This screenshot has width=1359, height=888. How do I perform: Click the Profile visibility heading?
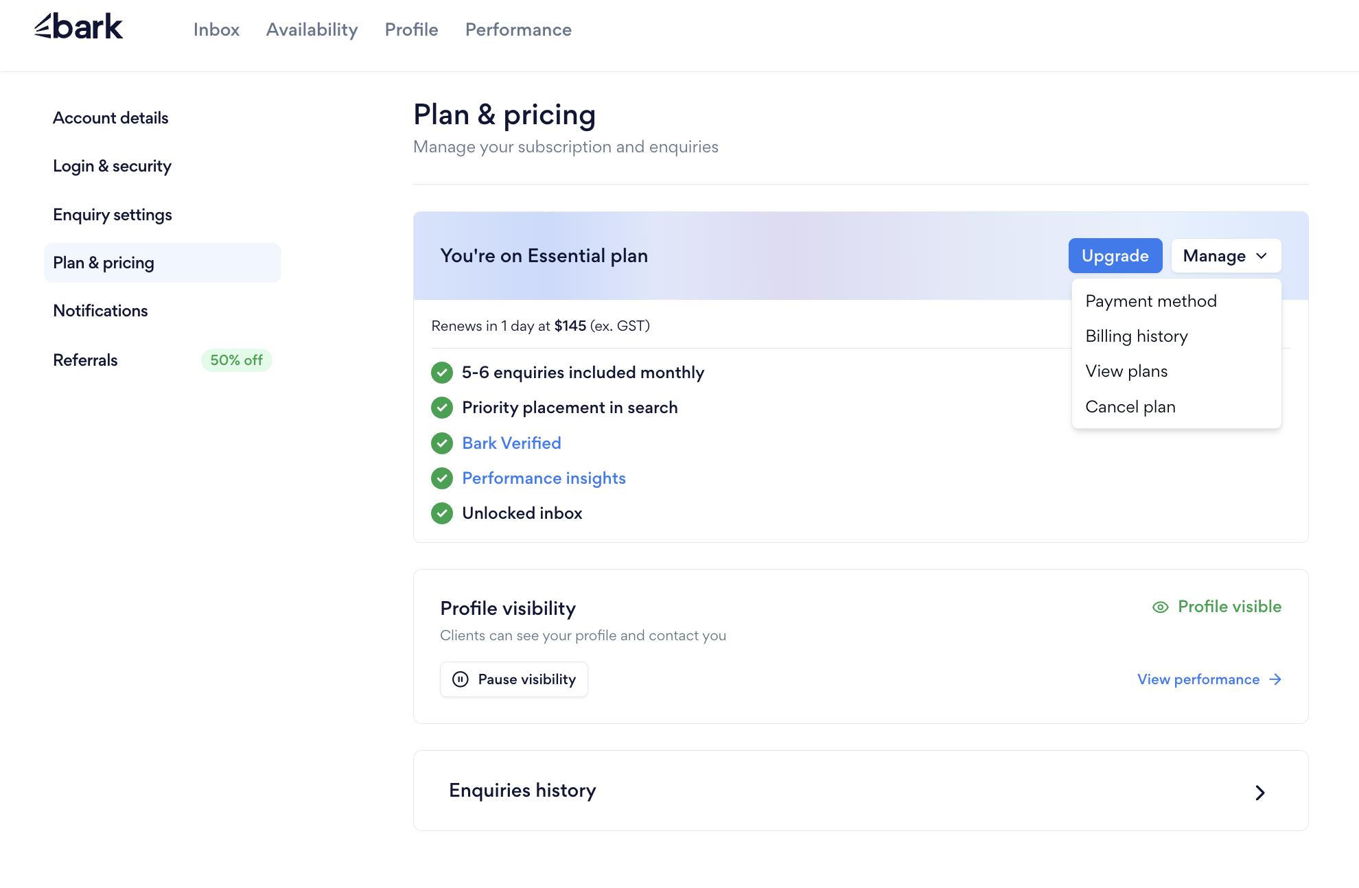coord(508,609)
